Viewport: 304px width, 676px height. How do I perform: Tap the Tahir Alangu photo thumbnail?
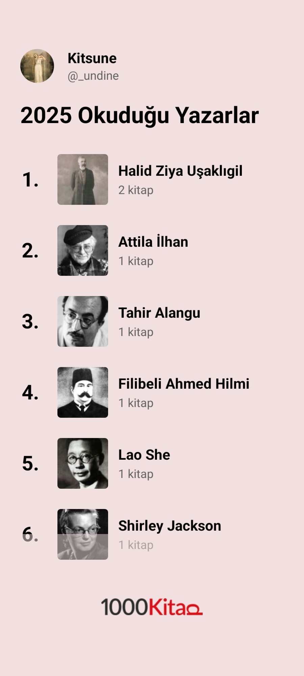pyautogui.click(x=83, y=321)
